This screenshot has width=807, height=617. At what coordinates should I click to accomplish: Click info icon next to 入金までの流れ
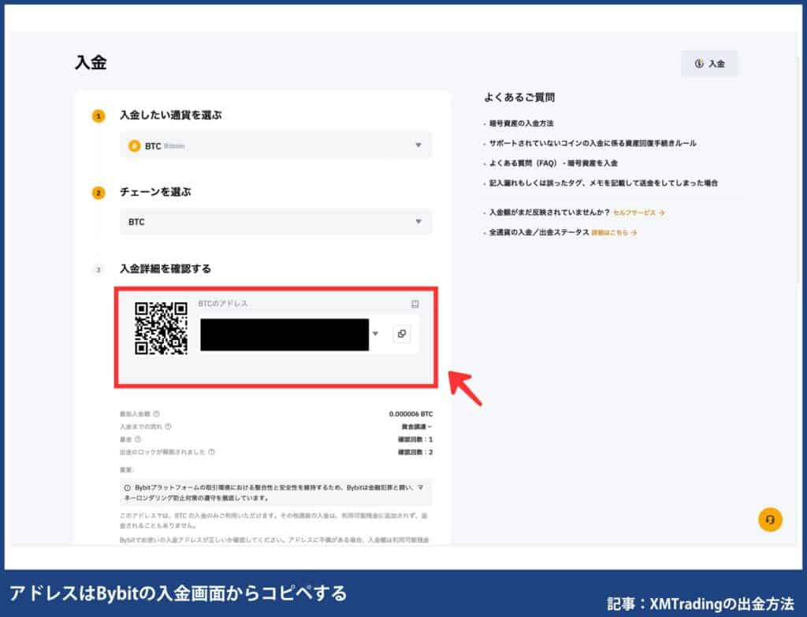point(168,427)
